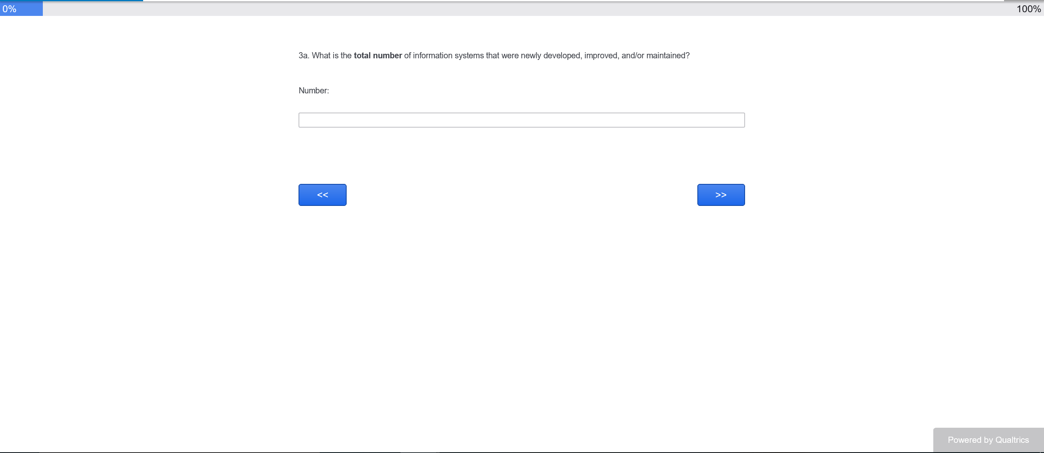Screen dimensions: 1044x453
Task: Click the 0% progress label
Action: [9, 9]
